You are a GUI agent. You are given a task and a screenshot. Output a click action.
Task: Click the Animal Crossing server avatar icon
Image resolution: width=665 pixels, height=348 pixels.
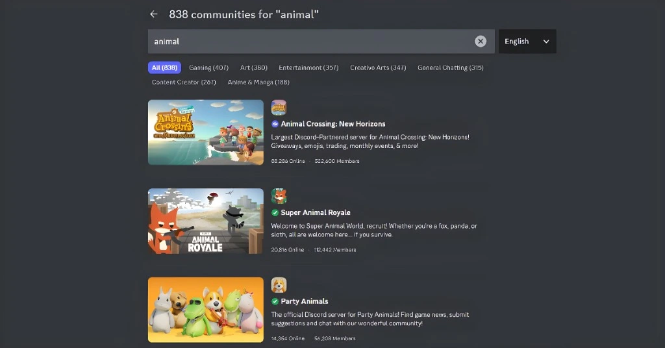(279, 108)
